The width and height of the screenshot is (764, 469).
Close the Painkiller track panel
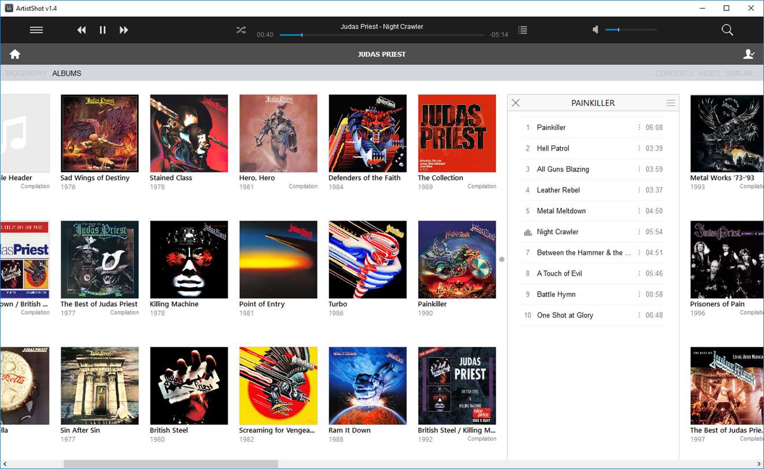[516, 103]
